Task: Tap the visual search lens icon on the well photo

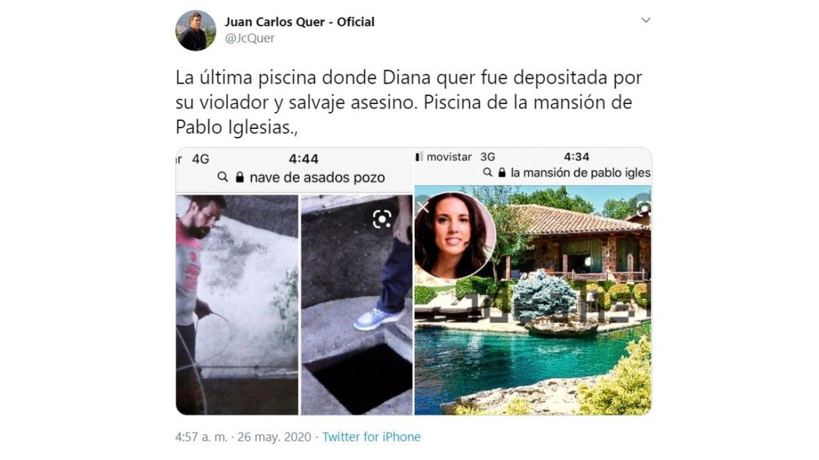Action: (382, 219)
